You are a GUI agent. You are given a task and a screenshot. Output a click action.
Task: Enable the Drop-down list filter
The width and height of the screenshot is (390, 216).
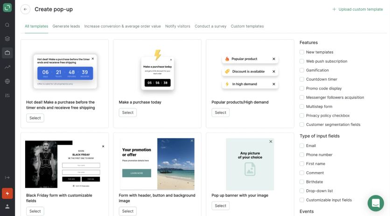[302, 191]
